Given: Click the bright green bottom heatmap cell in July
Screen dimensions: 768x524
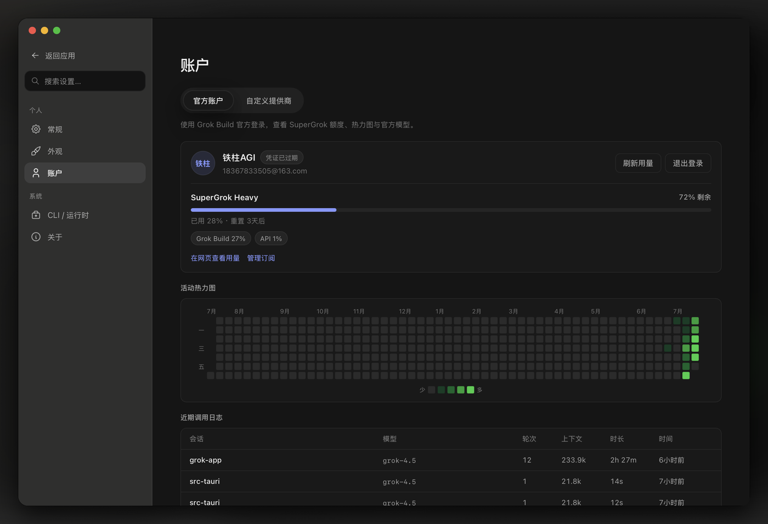Looking at the screenshot, I should (686, 375).
